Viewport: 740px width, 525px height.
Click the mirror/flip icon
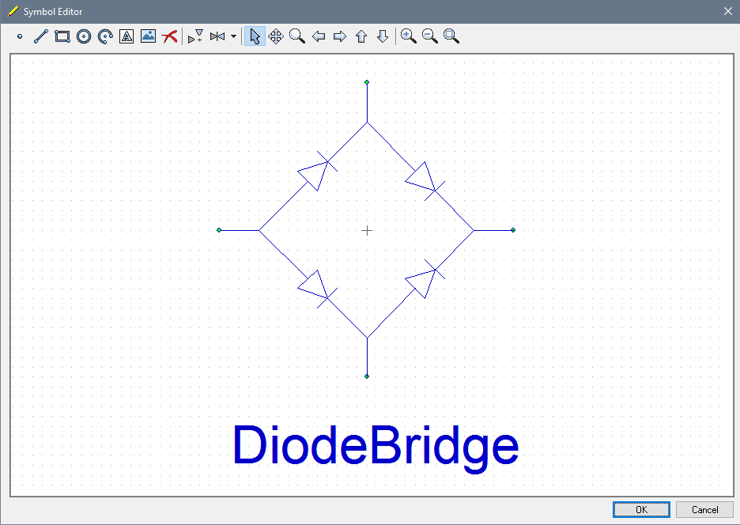coord(217,36)
